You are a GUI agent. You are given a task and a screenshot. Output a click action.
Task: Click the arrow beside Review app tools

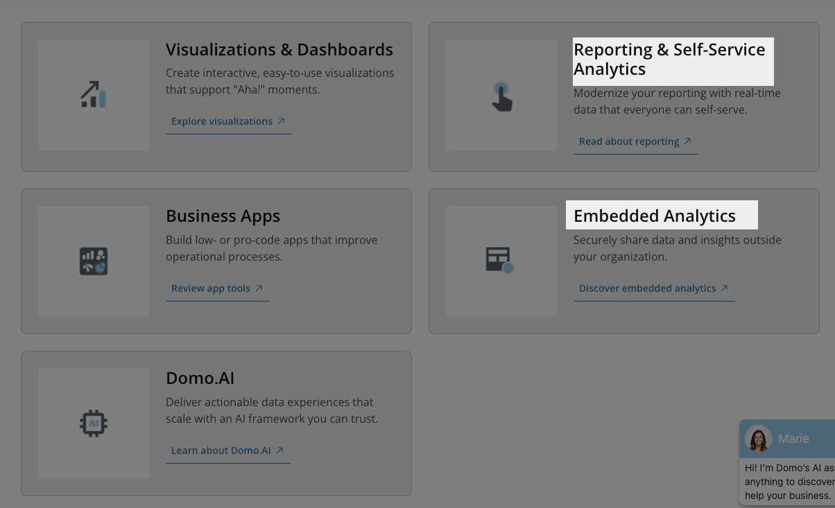click(259, 288)
